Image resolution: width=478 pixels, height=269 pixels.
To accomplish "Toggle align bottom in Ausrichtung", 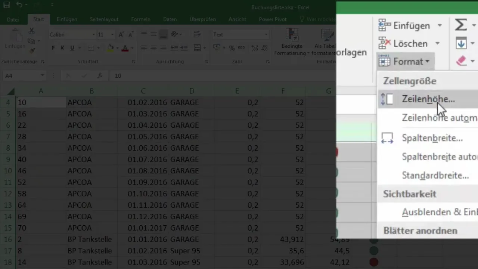I will click(163, 34).
